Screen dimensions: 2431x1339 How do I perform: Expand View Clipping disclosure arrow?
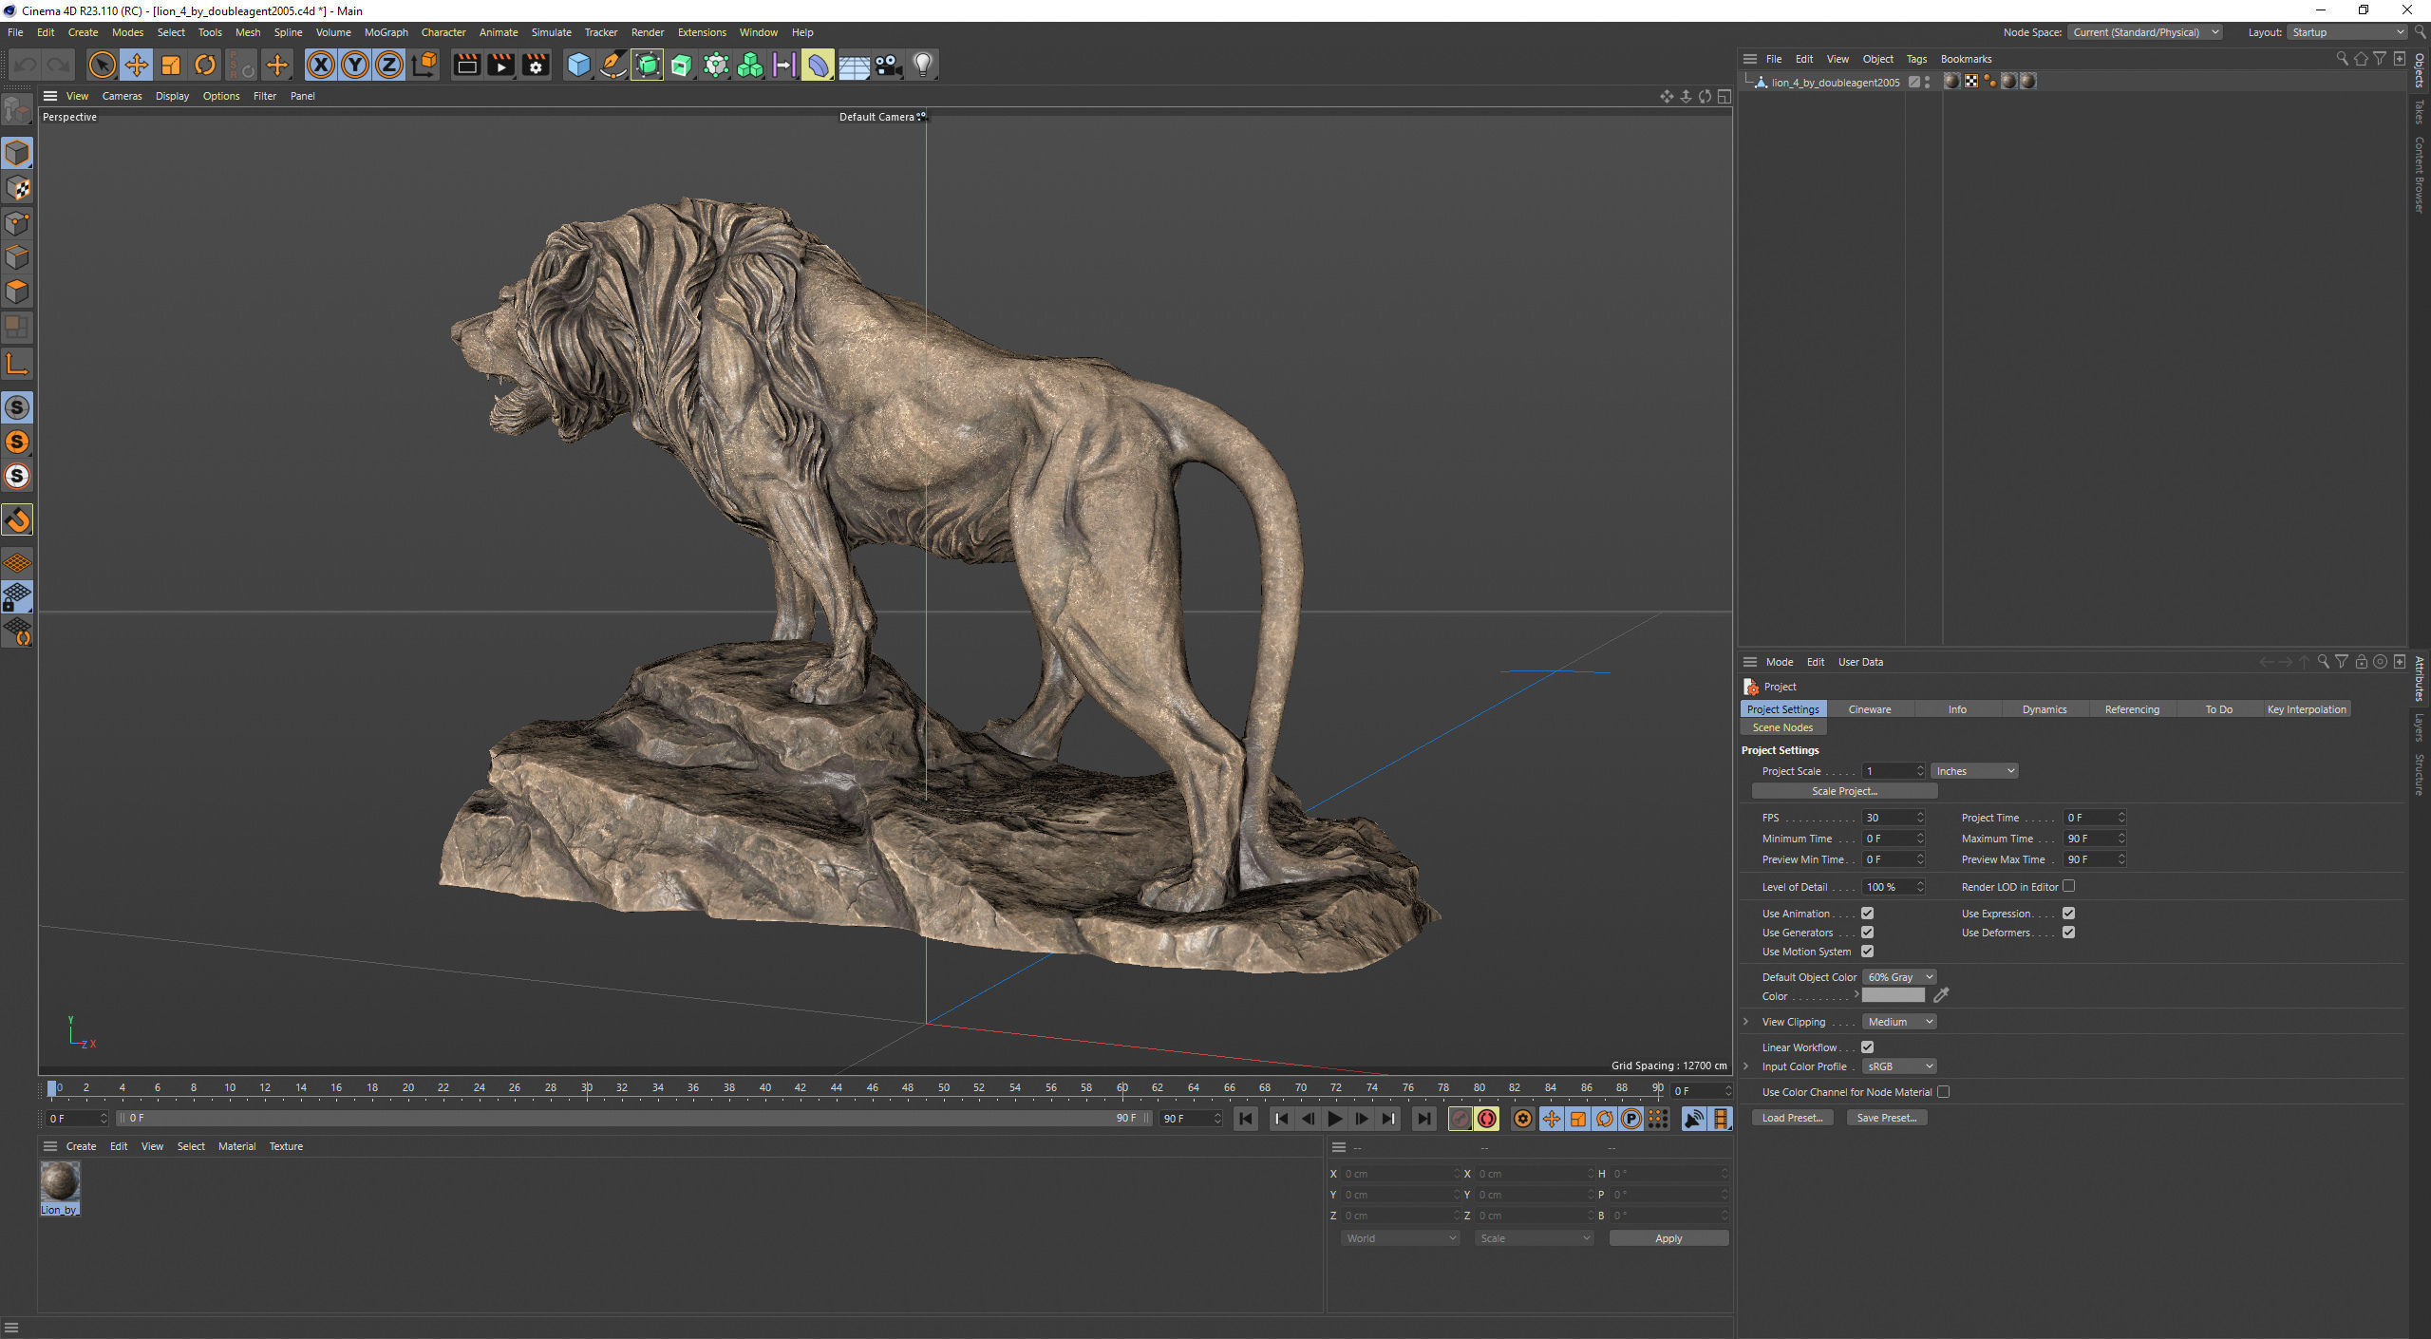pos(1746,1022)
